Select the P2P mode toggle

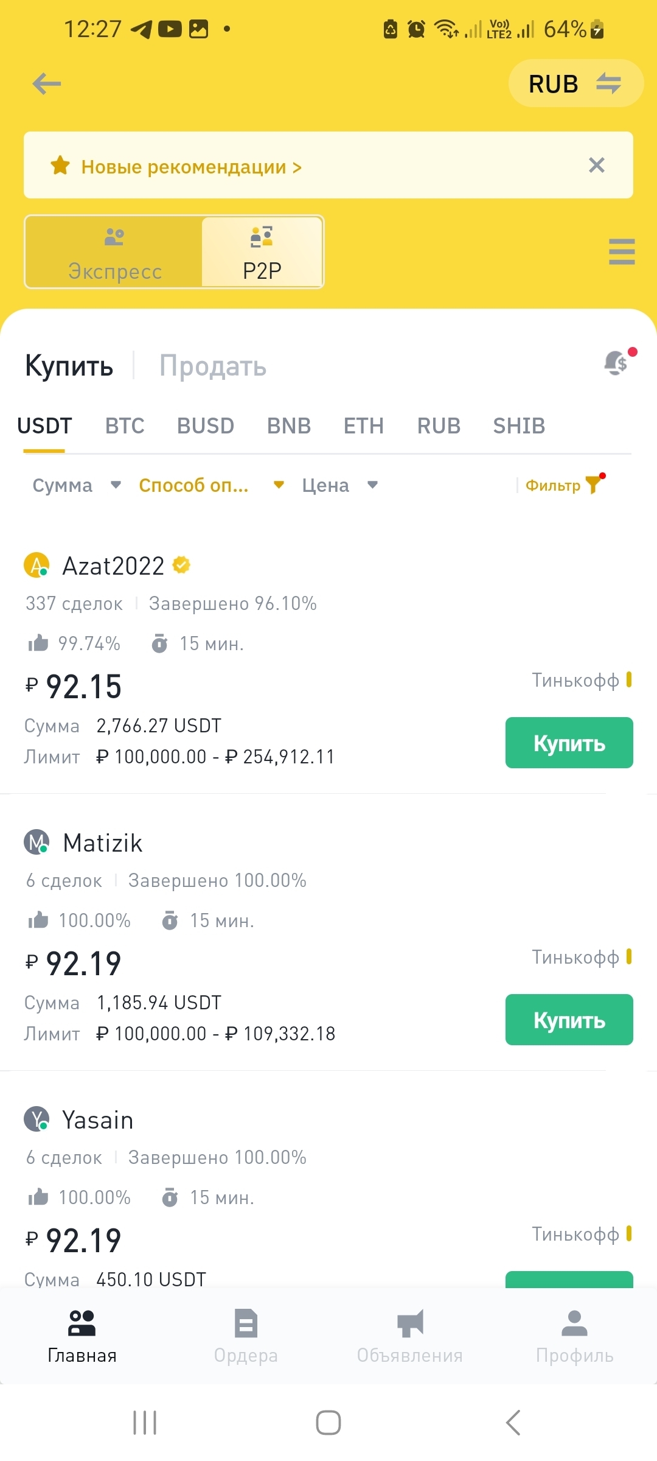coord(262,252)
